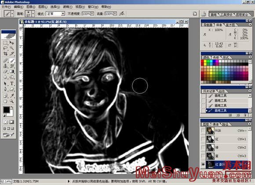Open the 编辑(E) menu

[x=18, y=7]
